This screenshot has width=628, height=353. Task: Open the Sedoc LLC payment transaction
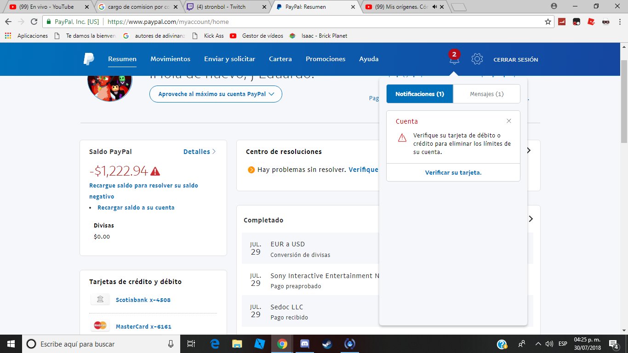click(311, 311)
